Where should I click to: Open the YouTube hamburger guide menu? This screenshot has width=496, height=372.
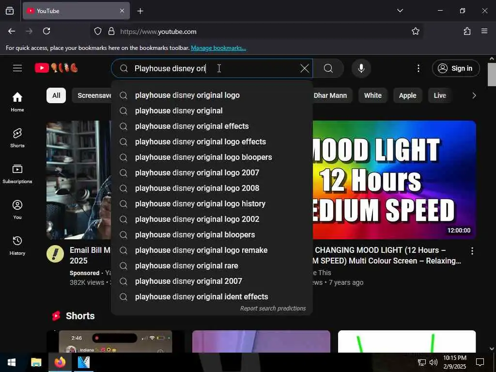tap(17, 68)
